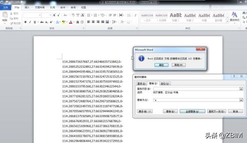Viewport: 247px width, 143px height.
Task: Expand the Replace with history dropdown
Action: click(241, 100)
